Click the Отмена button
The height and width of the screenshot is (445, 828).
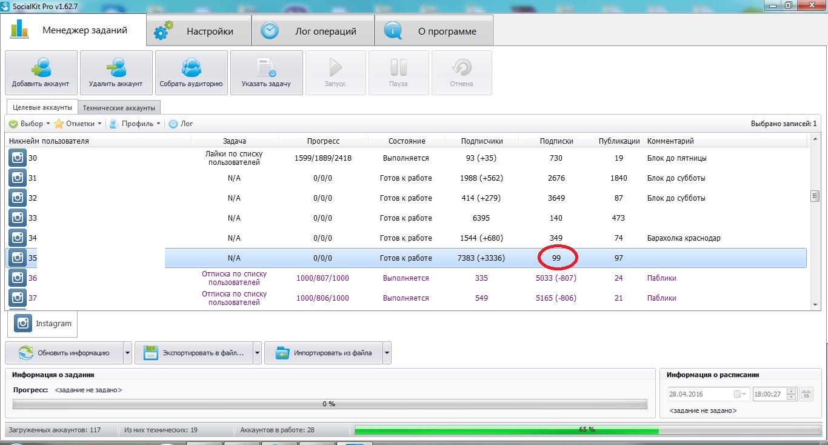[461, 73]
